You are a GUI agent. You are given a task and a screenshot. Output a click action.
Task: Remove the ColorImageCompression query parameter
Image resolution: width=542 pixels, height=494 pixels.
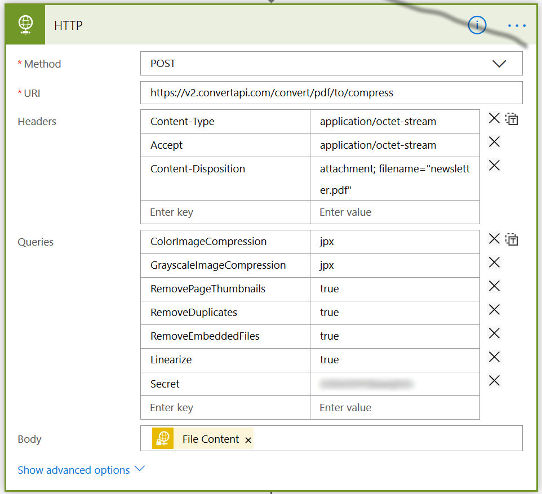click(494, 239)
